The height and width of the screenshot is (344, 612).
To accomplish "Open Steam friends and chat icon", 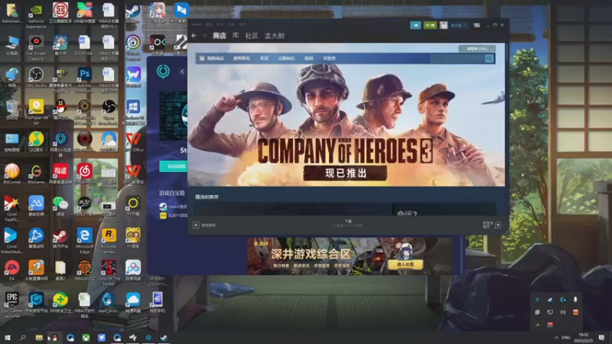I will point(498,225).
